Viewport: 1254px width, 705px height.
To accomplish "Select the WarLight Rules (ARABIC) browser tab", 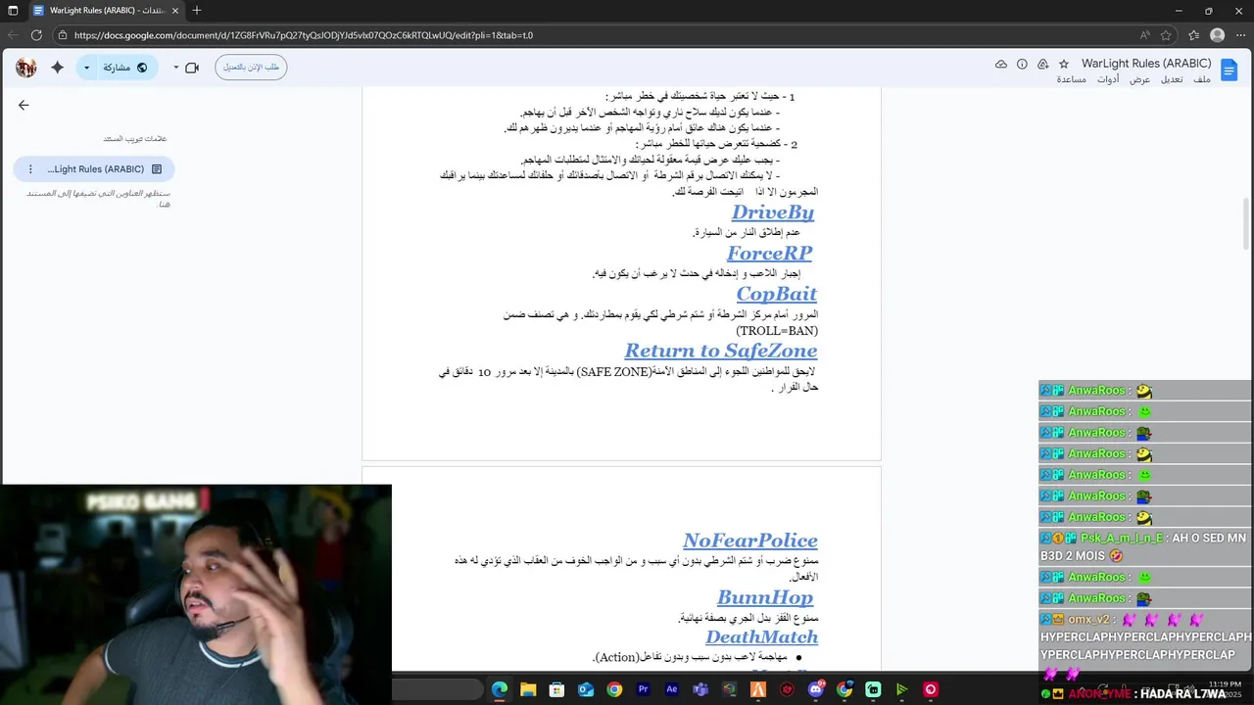I will coord(105,11).
